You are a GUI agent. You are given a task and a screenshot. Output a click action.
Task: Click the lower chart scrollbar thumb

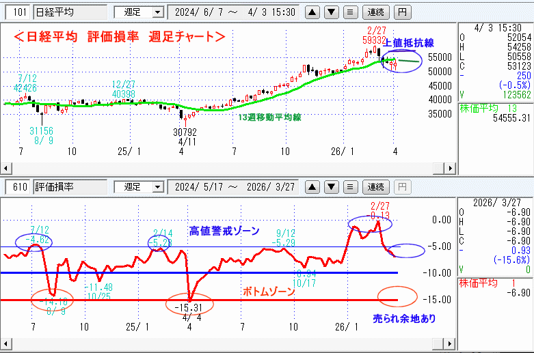pyautogui.click(x=439, y=343)
